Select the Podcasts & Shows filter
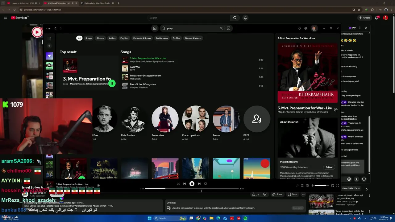Viewport: 395px width, 222px height. pyautogui.click(x=142, y=38)
